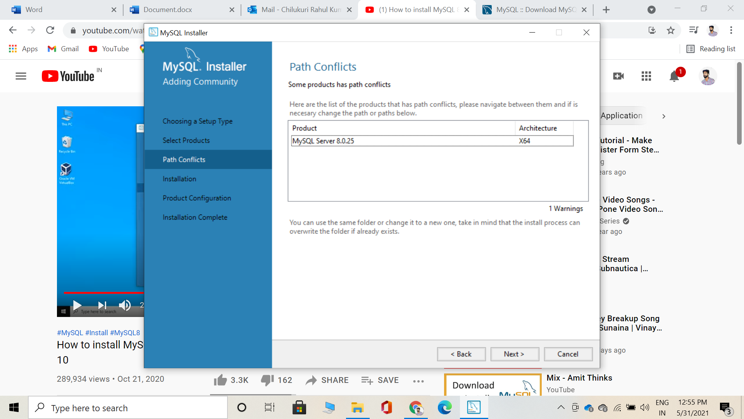The image size is (744, 419).
Task: Open the YouTube hamburger guide menu
Action: point(21,76)
